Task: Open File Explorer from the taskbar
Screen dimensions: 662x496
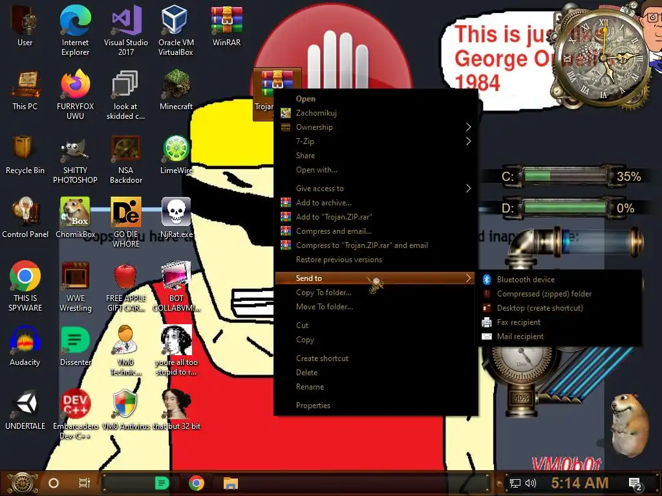Action: click(231, 483)
